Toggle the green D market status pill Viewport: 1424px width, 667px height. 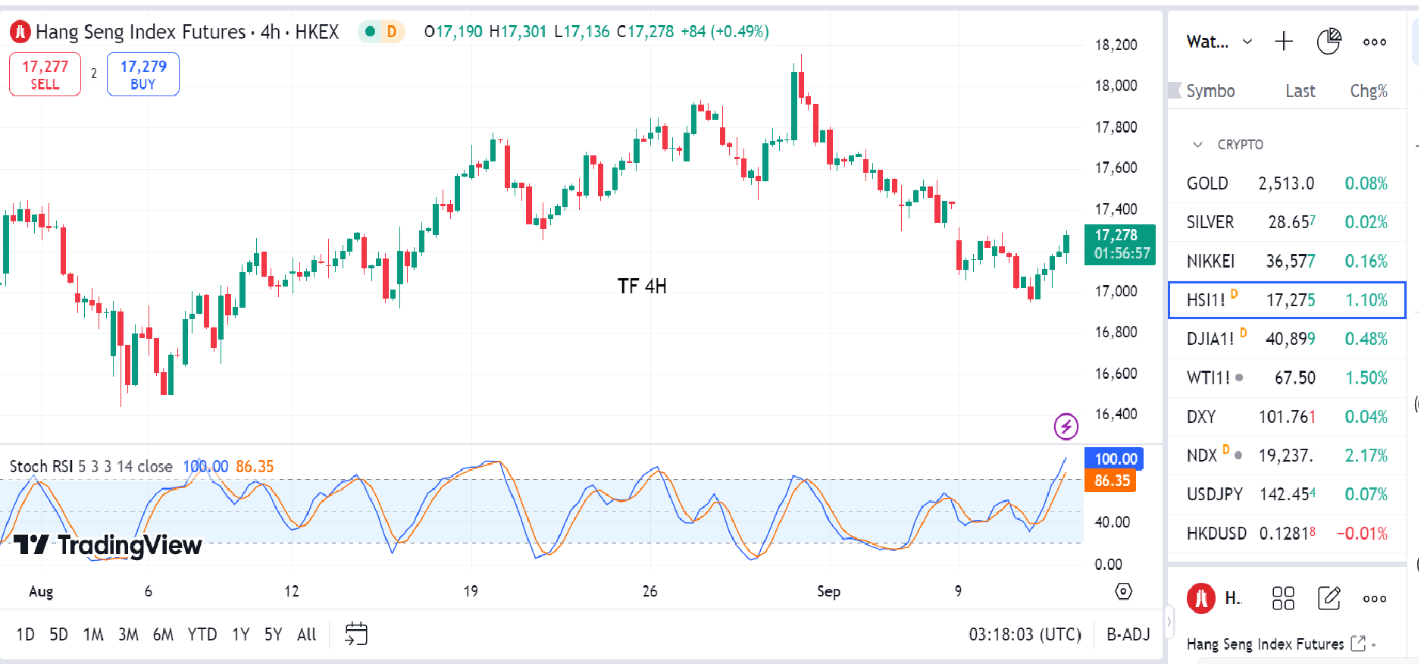381,32
